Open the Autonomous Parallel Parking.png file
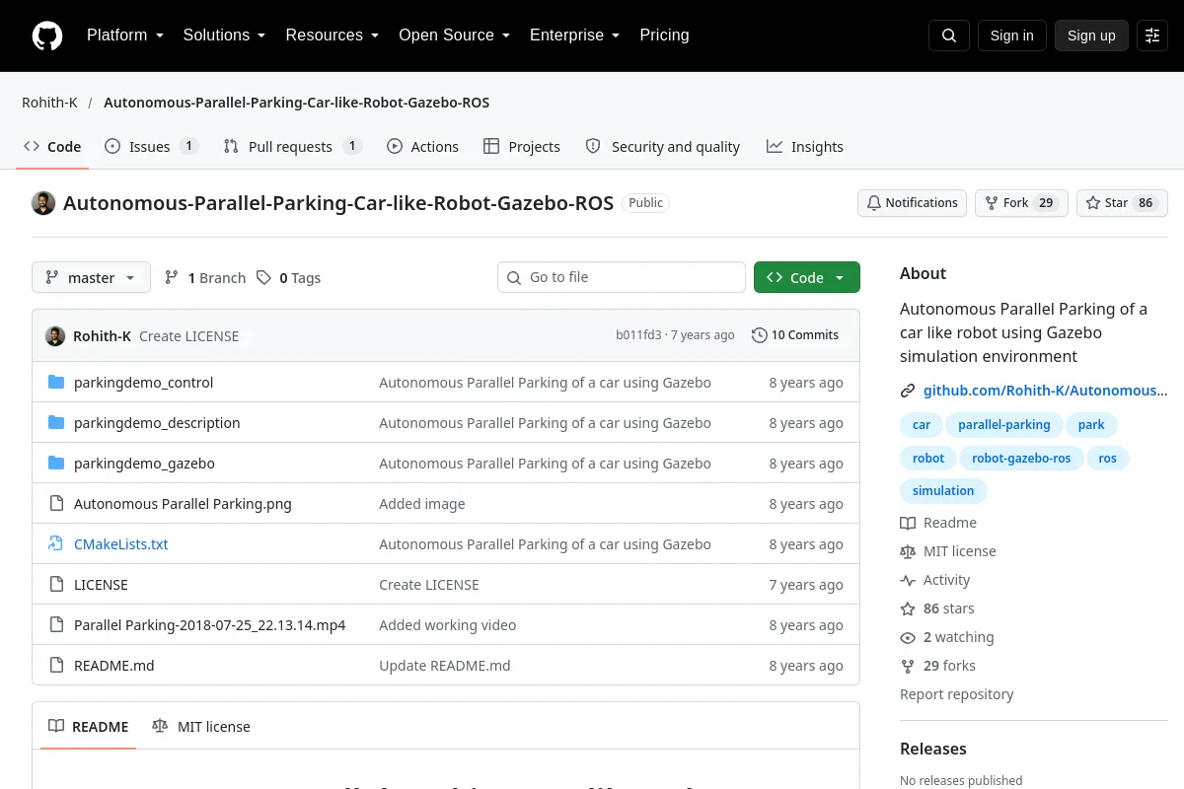 183,504
